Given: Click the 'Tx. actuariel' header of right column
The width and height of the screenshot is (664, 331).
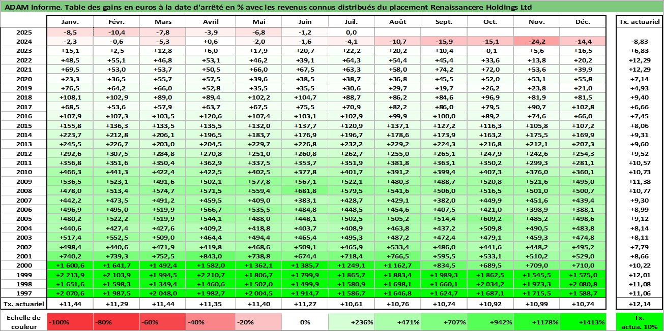Looking at the screenshot, I should pos(639,22).
